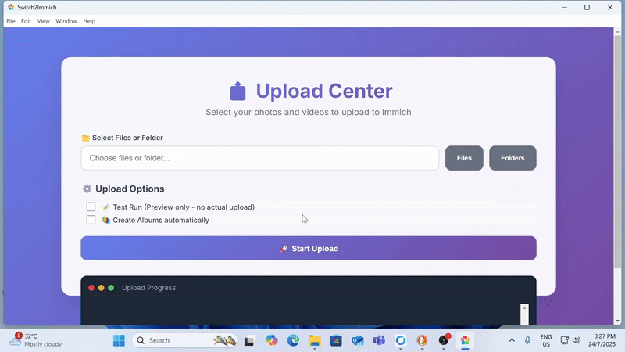
Task: Open the View menu
Action: click(44, 21)
